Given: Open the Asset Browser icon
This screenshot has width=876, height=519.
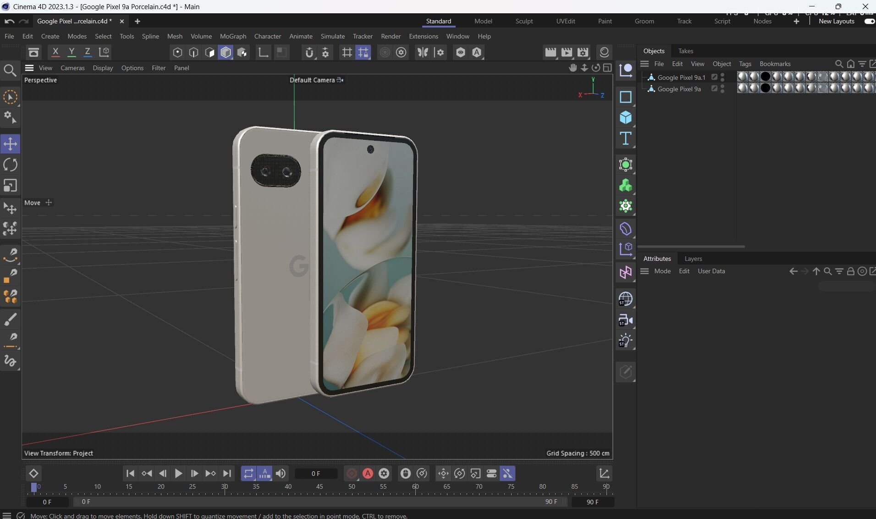Looking at the screenshot, I should point(33,52).
